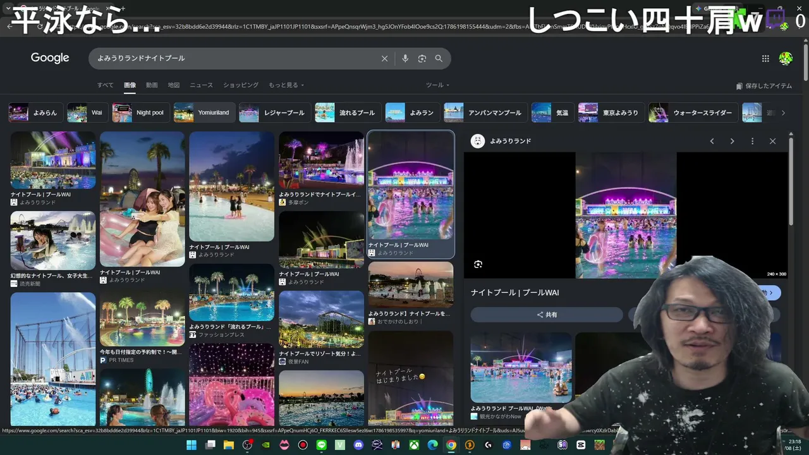Open Minecraft from the taskbar
This screenshot has width=809, height=455.
(599, 446)
